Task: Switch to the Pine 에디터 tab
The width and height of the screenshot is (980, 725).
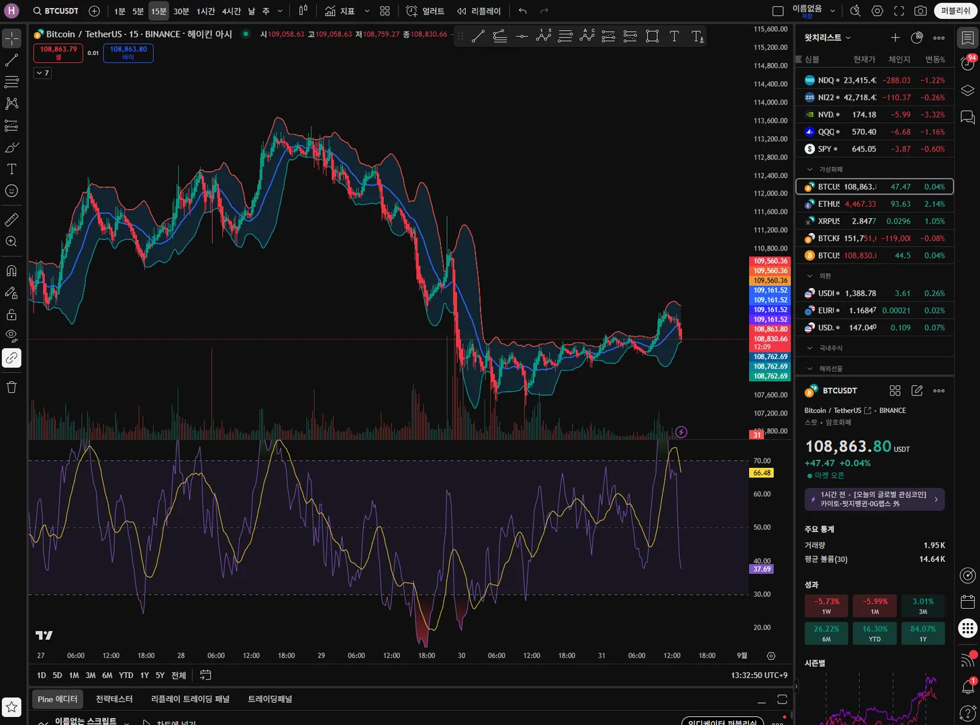Action: [x=58, y=699]
